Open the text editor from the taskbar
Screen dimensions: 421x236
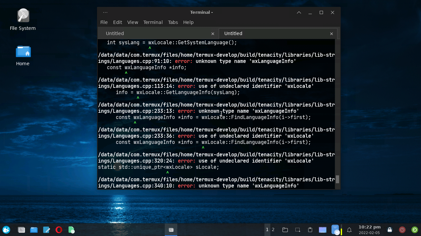pyautogui.click(x=46, y=229)
